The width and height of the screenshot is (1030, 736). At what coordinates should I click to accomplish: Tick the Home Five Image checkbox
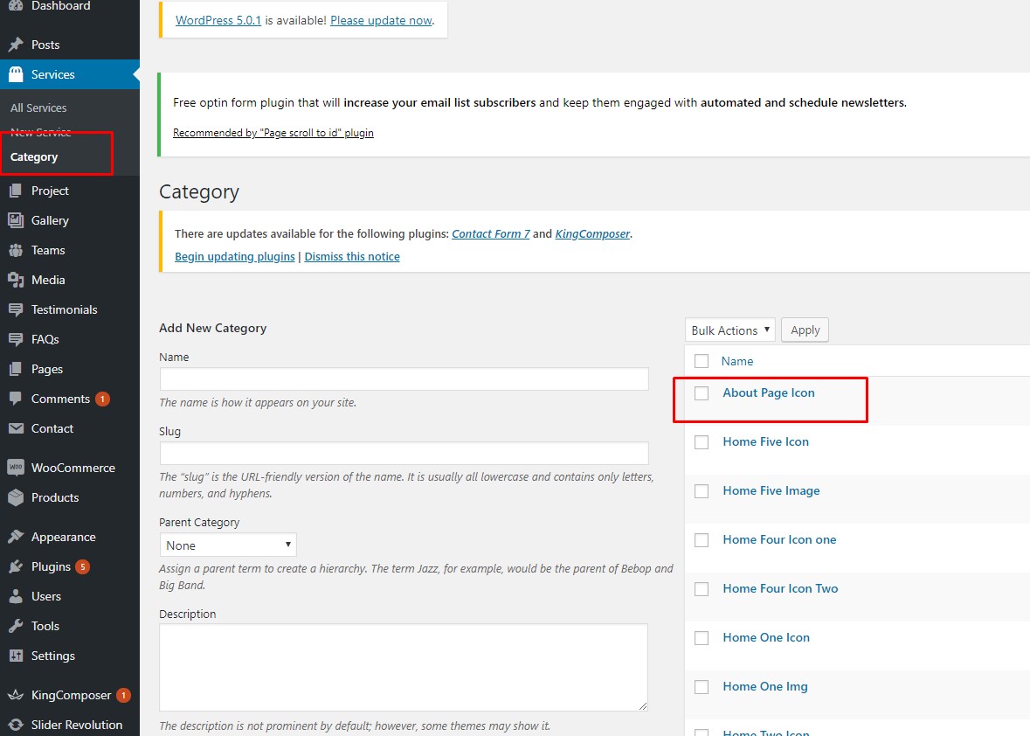(x=702, y=491)
